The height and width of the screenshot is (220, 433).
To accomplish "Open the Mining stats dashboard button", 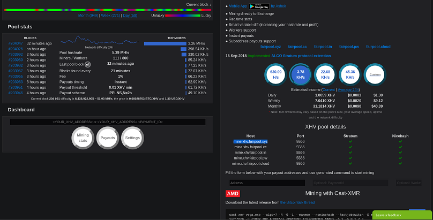I will [83, 138].
